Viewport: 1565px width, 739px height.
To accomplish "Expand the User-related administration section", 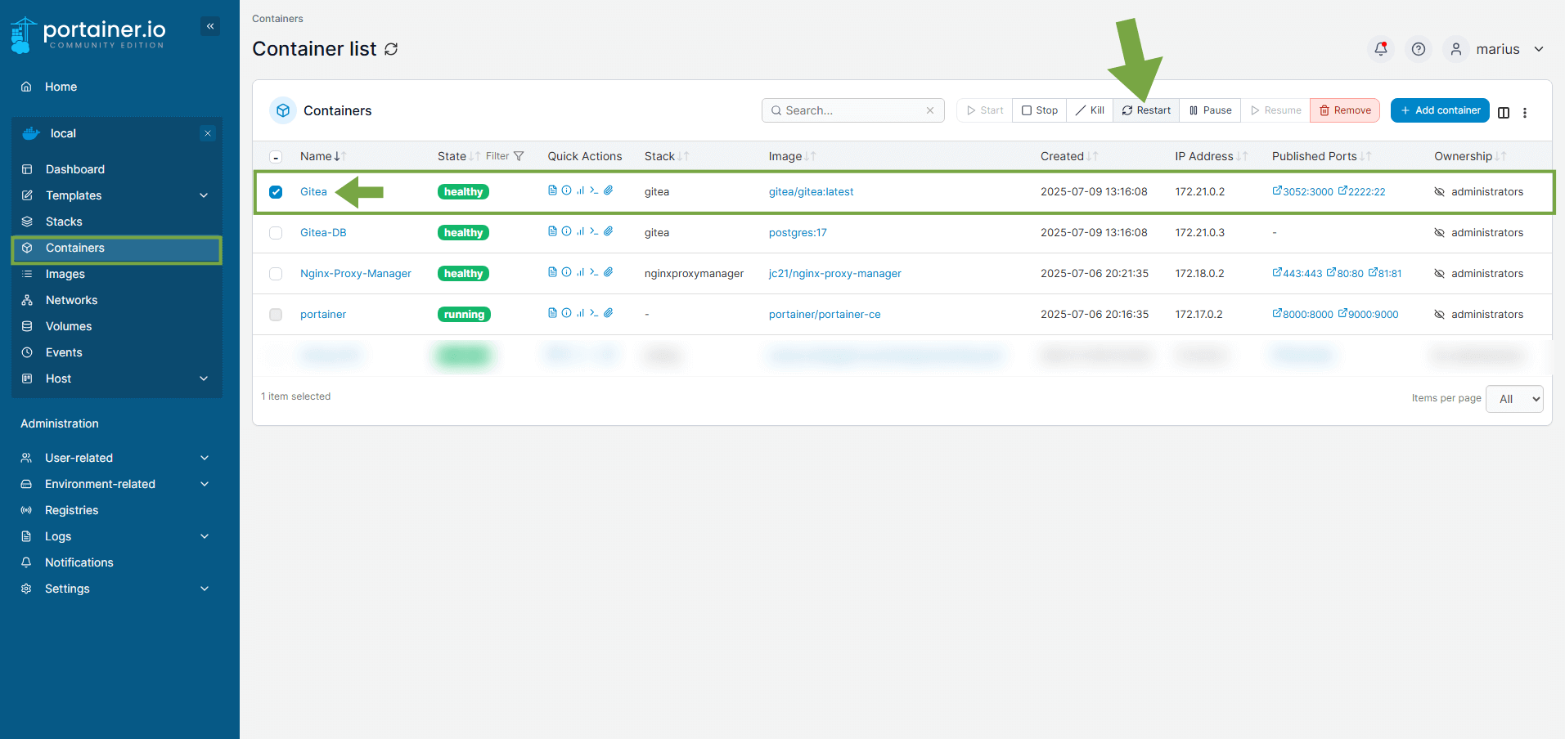I will coord(116,458).
